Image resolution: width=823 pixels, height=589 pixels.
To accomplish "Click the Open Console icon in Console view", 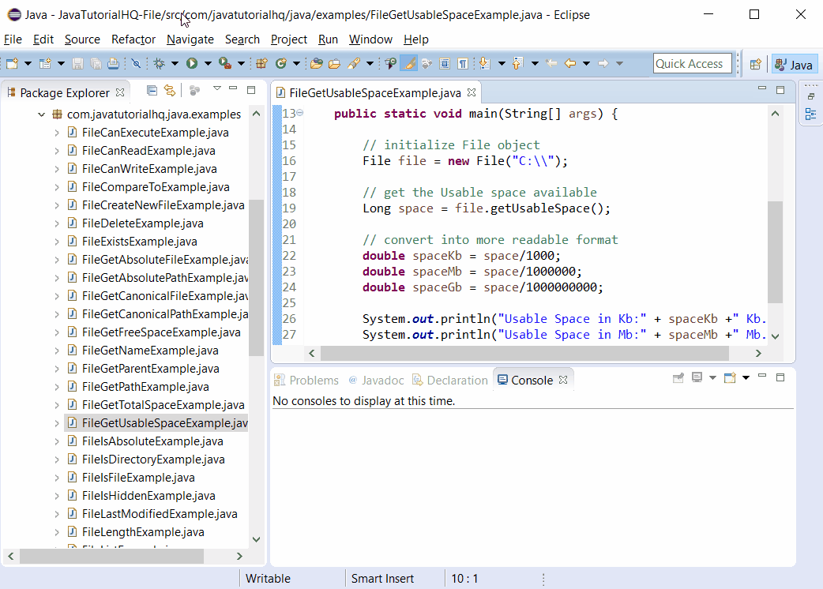I will click(730, 379).
